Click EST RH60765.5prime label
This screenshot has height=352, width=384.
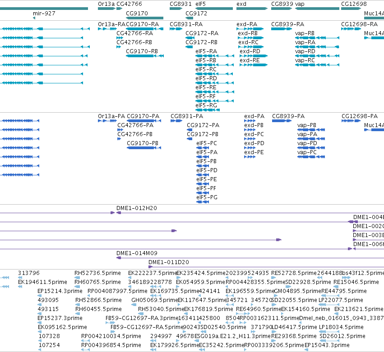(98, 282)
